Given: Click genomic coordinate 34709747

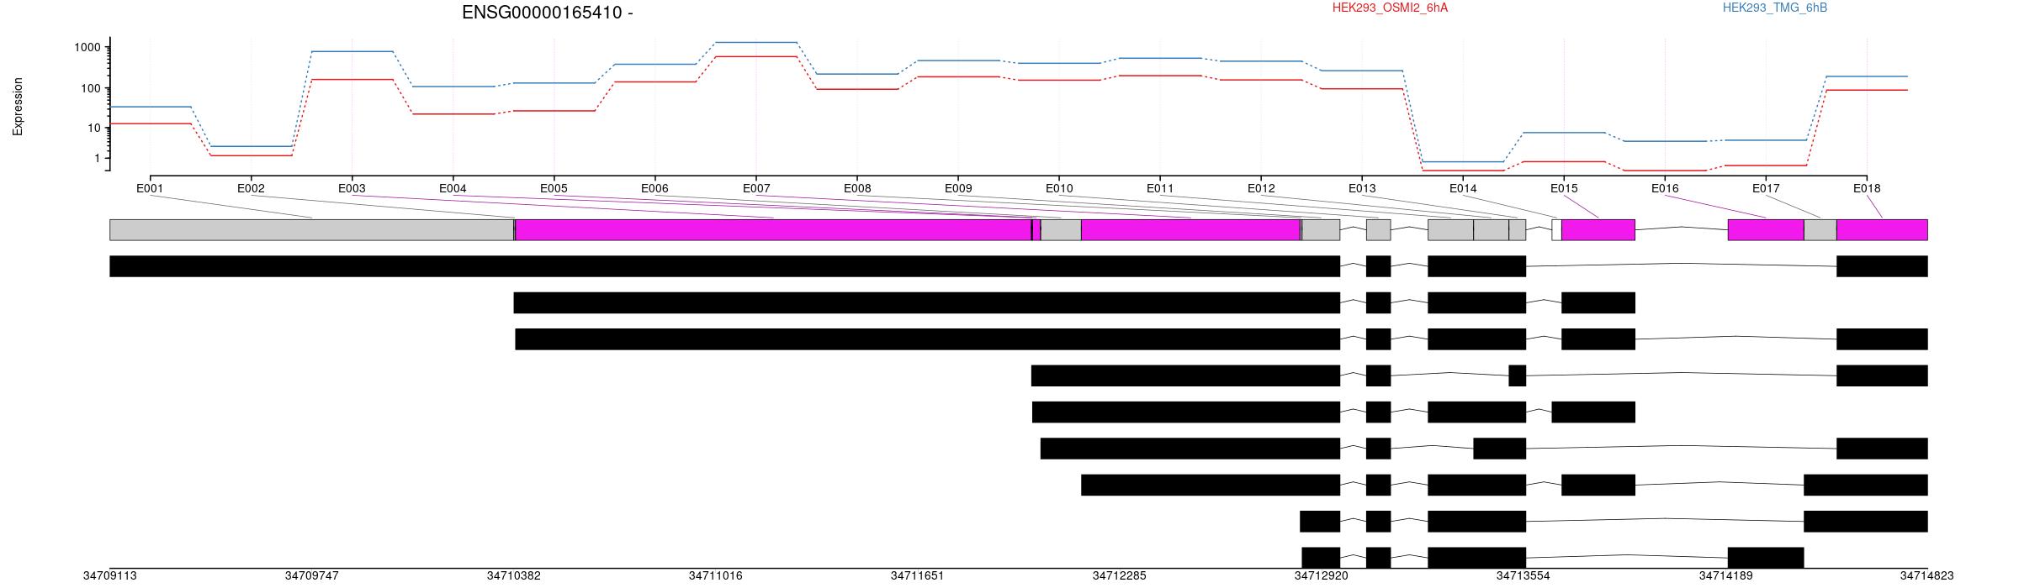Looking at the screenshot, I should 312,576.
